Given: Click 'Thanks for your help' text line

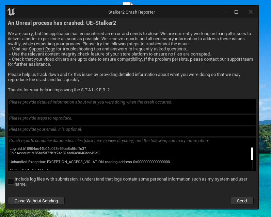Looking at the screenshot, I should (59, 90).
